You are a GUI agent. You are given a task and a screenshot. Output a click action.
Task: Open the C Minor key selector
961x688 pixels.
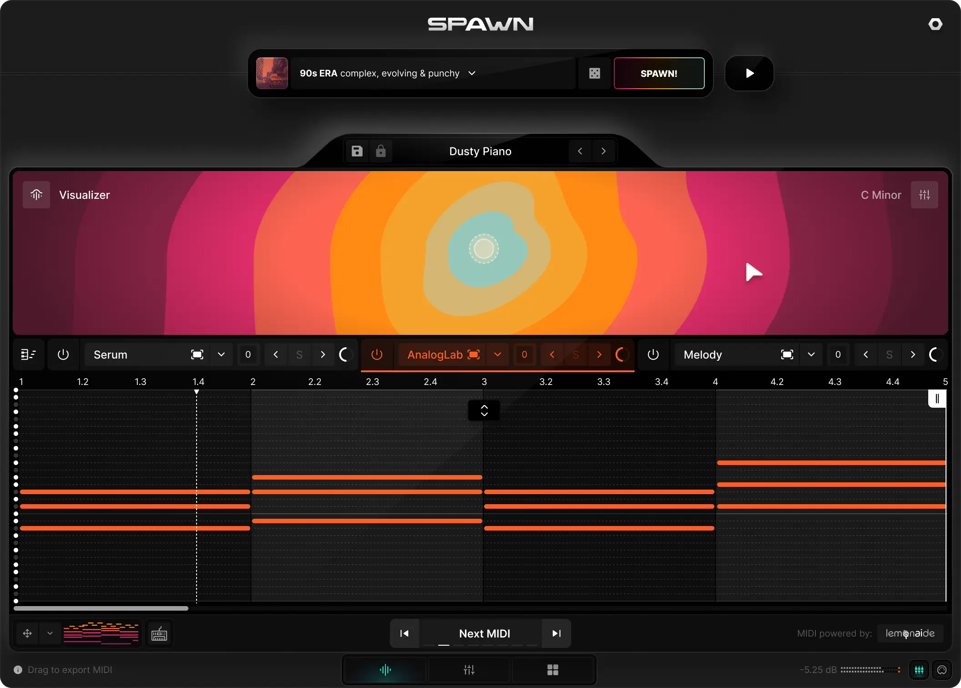pyautogui.click(x=881, y=195)
